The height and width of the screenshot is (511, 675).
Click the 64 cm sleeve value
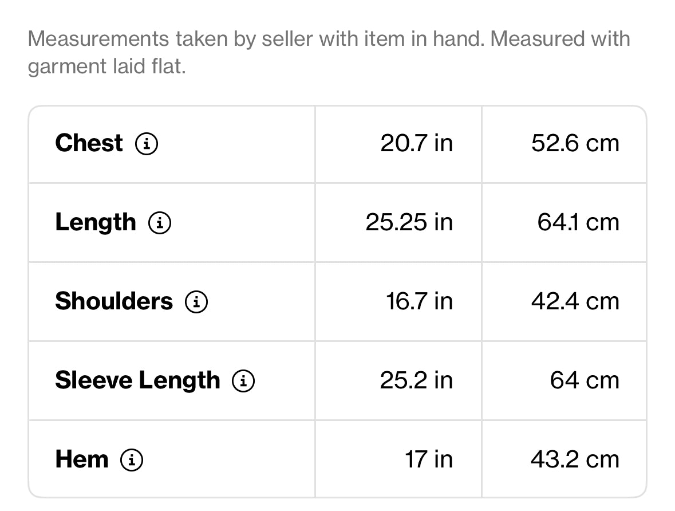coord(585,380)
